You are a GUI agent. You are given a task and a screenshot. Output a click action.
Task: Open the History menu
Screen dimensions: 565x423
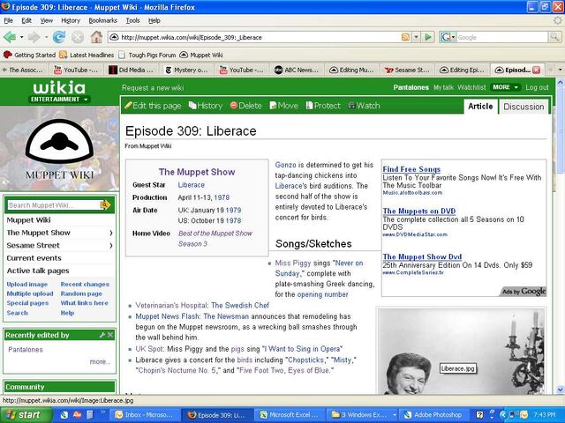tap(71, 20)
